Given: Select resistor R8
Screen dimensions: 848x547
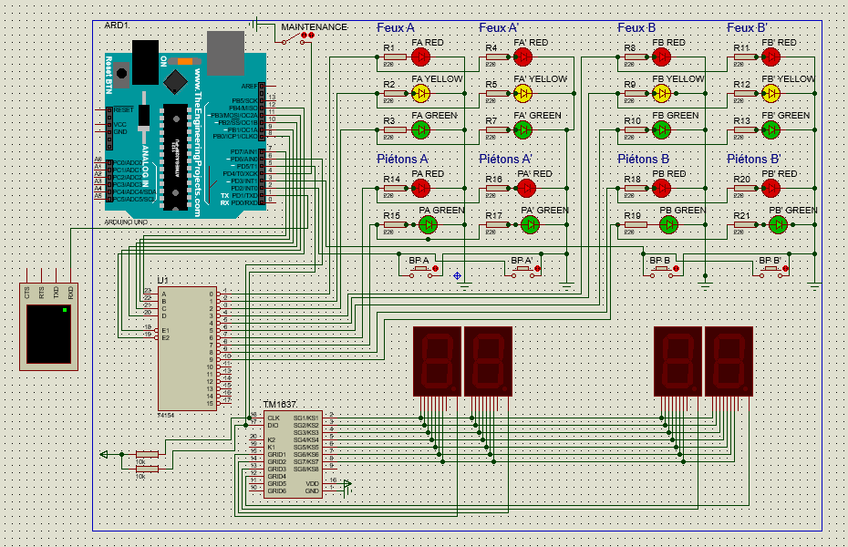Looking at the screenshot, I should [x=636, y=57].
